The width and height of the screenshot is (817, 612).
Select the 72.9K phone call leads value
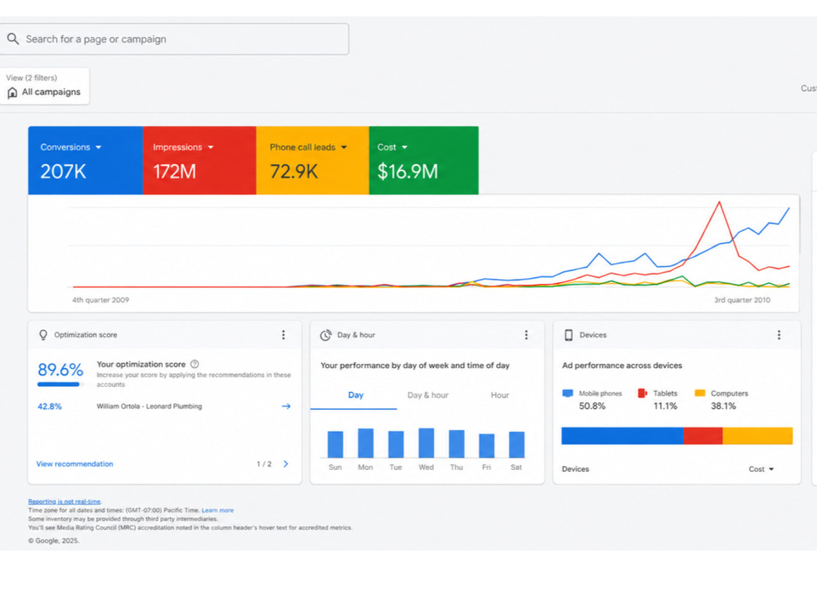pos(294,171)
